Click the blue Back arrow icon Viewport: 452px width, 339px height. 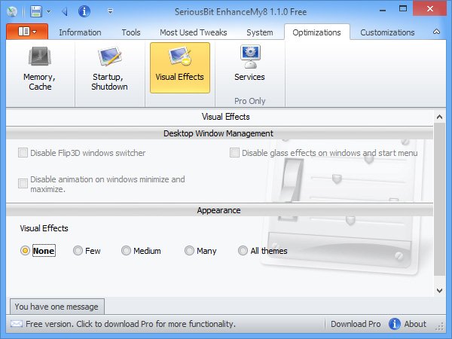pyautogui.click(x=65, y=11)
